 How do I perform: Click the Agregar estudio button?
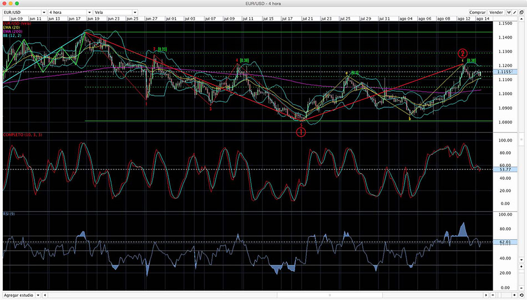click(x=19, y=296)
